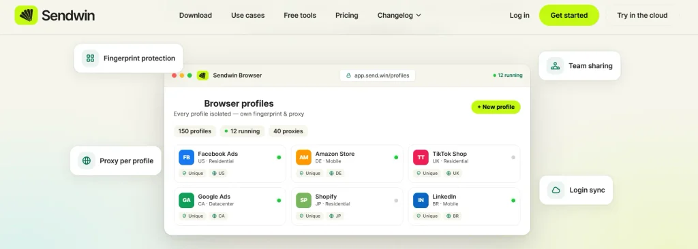Screen dimensions: 698x249
Task: Click the Unique tag on Amazon Store
Action: [310, 173]
